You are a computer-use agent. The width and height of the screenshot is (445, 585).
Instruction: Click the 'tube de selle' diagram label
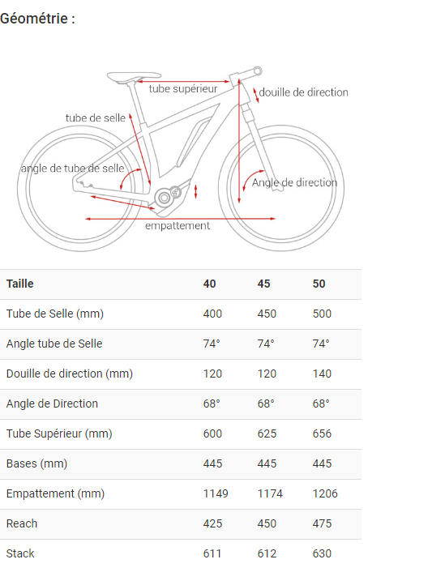[x=95, y=118]
